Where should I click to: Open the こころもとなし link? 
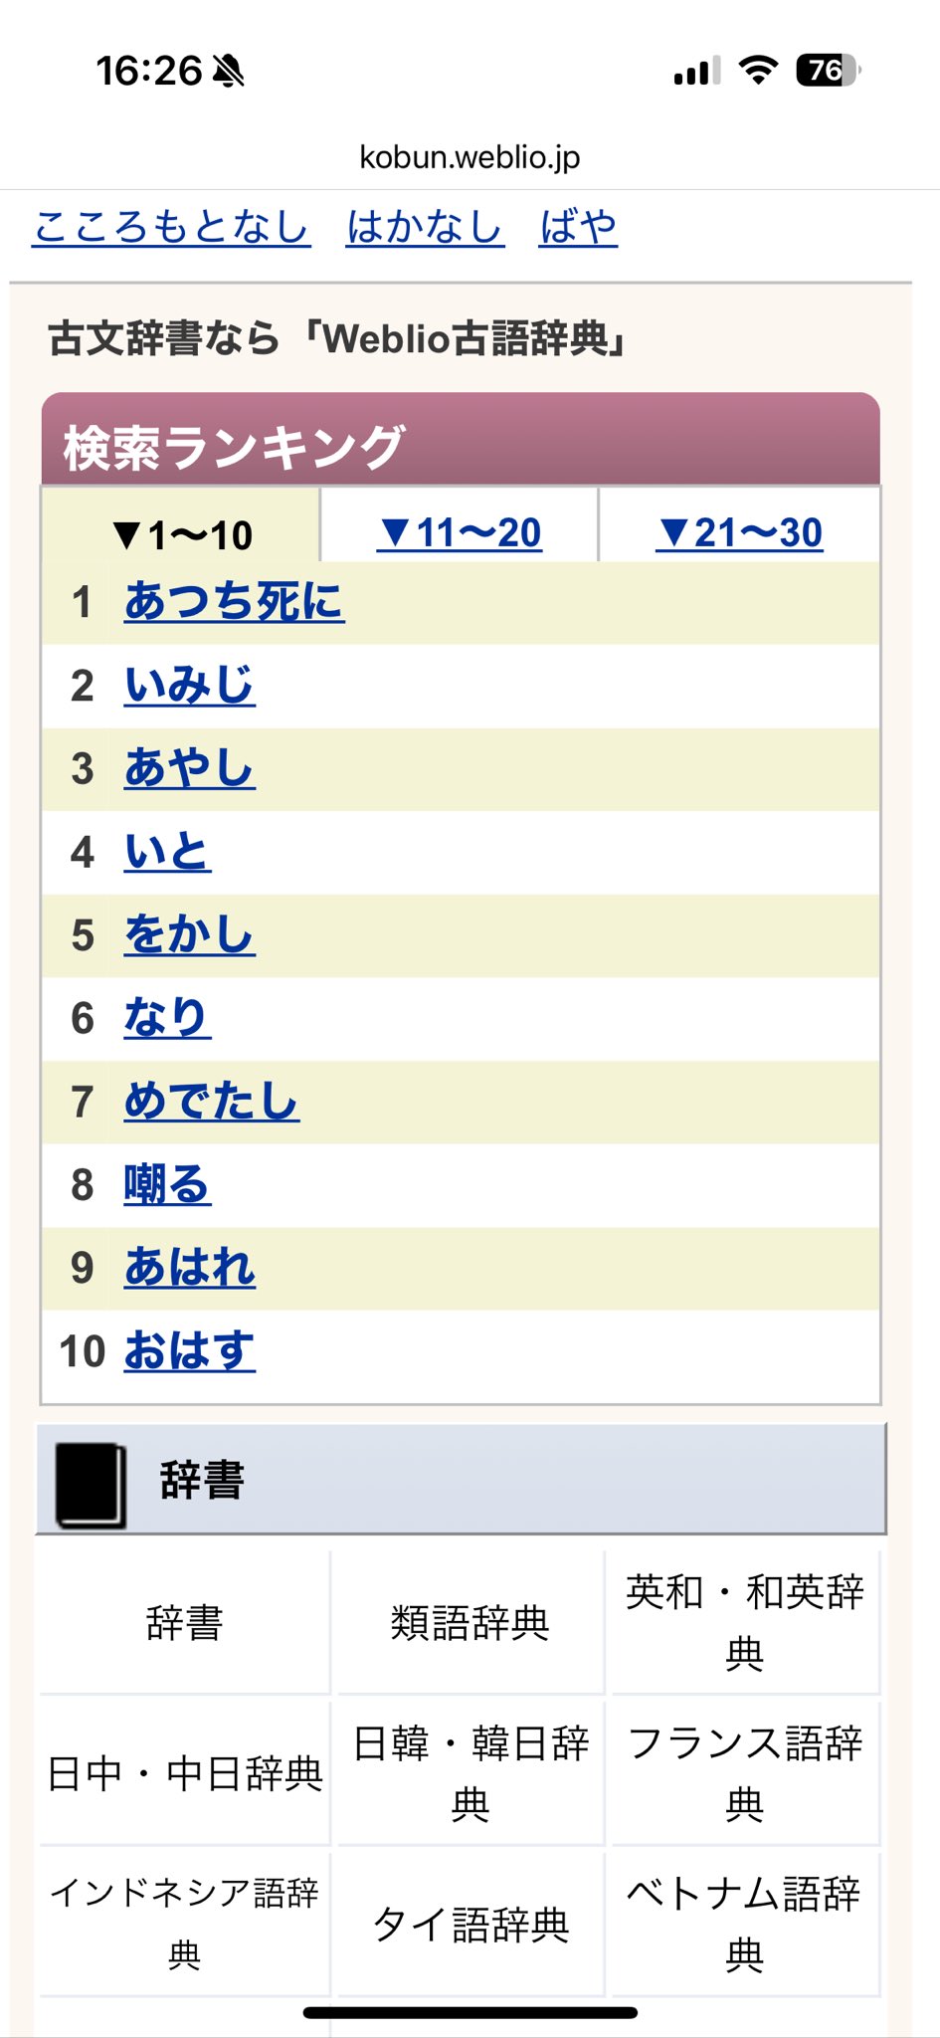pos(171,227)
